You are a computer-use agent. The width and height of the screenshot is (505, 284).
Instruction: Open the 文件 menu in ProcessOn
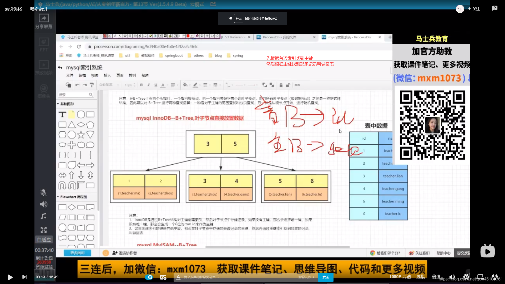70,75
